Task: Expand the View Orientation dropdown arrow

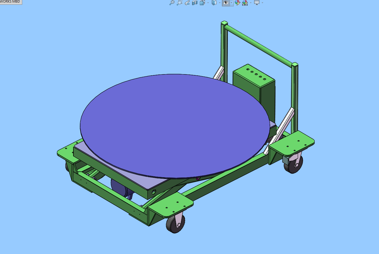Action: point(208,3)
